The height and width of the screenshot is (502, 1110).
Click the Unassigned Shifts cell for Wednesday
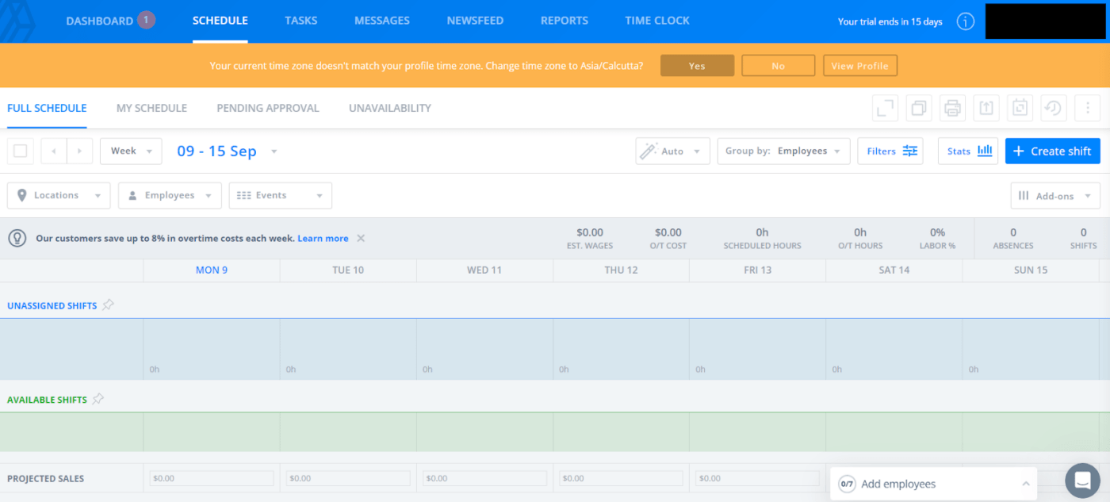(484, 349)
